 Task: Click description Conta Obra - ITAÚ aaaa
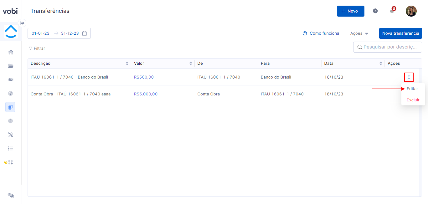pyautogui.click(x=70, y=94)
